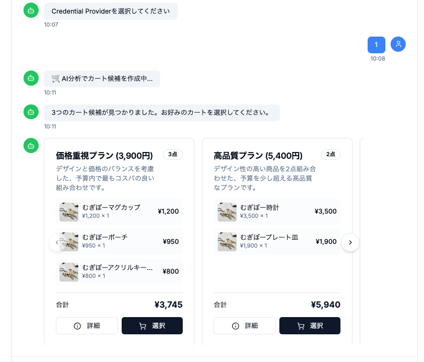
Task: Expand the next cart plan with the right arrow
Action: pyautogui.click(x=350, y=242)
